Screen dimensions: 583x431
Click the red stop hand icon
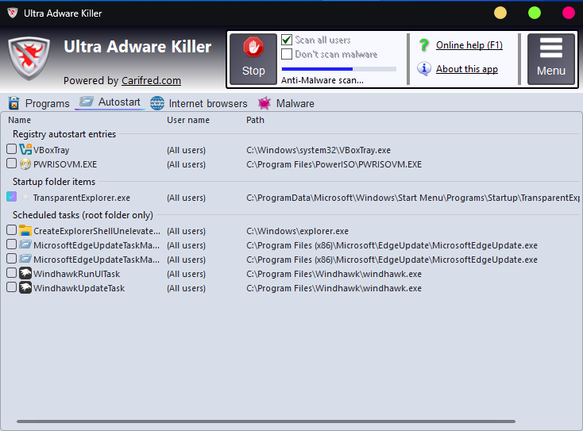pos(253,48)
